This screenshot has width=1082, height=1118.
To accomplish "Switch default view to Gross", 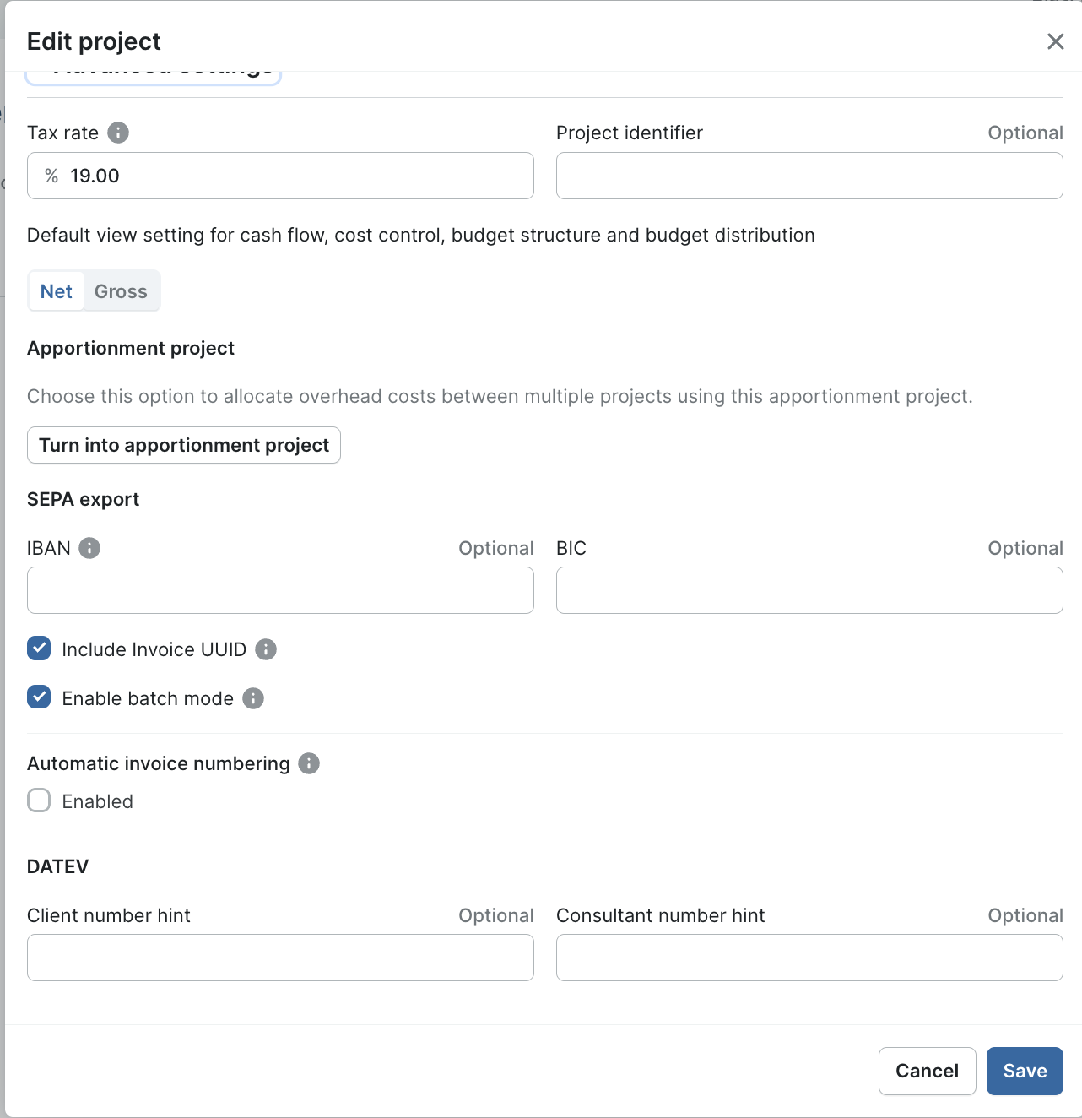I will 121,291.
